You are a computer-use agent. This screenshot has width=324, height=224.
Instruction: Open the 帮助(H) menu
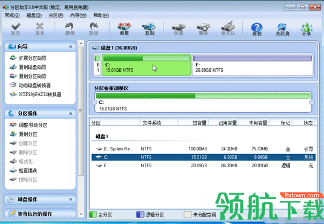(101, 16)
